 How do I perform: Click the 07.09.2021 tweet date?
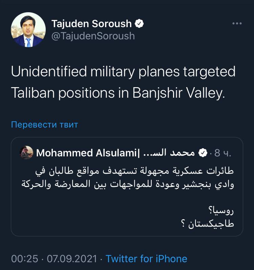click(x=71, y=259)
